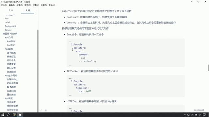Click inside the tcpSocket code block
Screen dimensions: 209x117
(125, 86)
